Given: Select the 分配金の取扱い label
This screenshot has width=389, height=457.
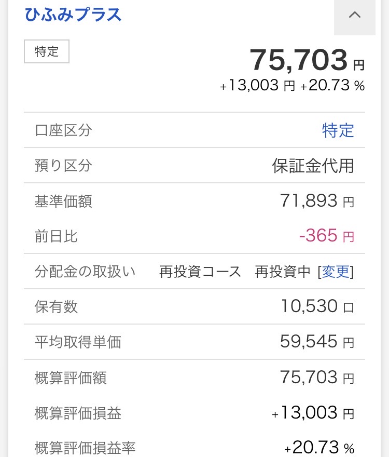Looking at the screenshot, I should 85,272.
